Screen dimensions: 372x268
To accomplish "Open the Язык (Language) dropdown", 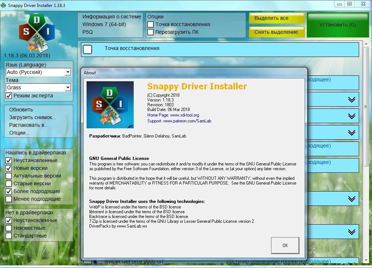I will [38, 72].
